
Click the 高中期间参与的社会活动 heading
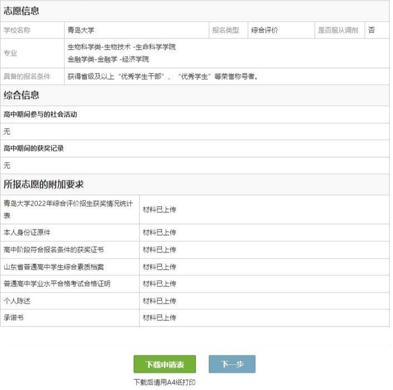(40, 115)
